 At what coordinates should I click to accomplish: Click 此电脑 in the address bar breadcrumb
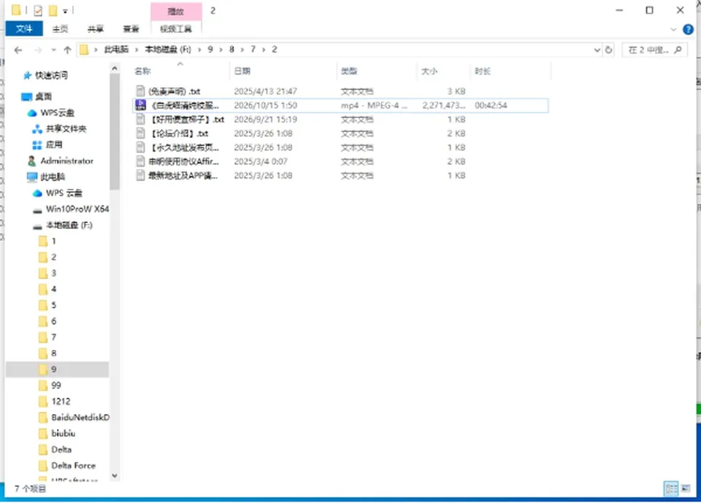[116, 50]
